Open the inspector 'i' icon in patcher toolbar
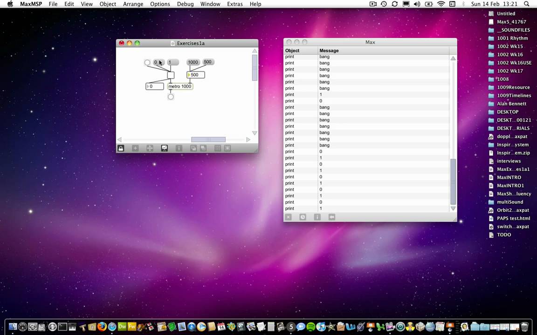The image size is (537, 335). (x=179, y=148)
